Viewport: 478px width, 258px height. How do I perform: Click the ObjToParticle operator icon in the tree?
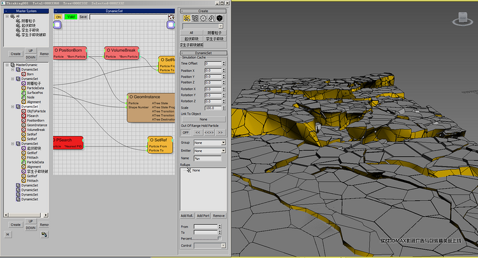(24, 111)
